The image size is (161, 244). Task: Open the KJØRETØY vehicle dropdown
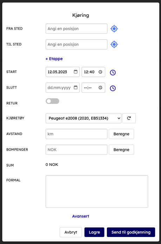pyautogui.click(x=83, y=118)
